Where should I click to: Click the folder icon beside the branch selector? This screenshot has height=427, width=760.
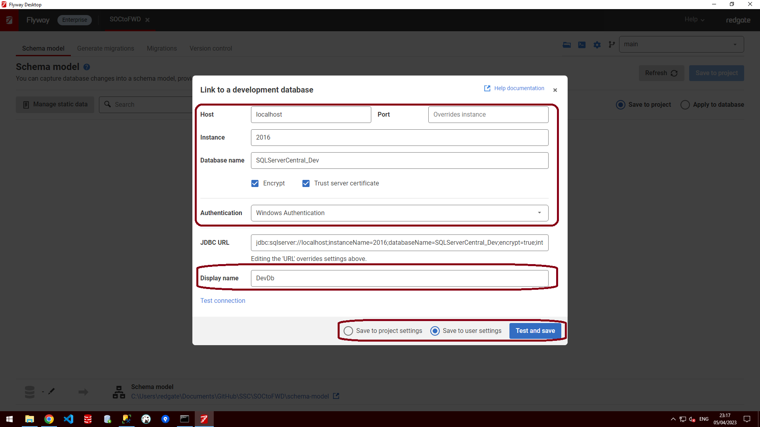pyautogui.click(x=566, y=45)
